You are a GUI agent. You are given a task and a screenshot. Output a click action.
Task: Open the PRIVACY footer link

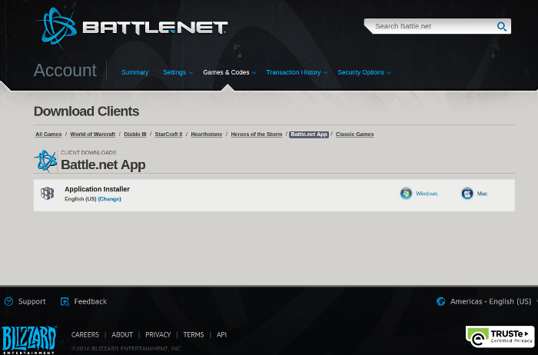(158, 335)
